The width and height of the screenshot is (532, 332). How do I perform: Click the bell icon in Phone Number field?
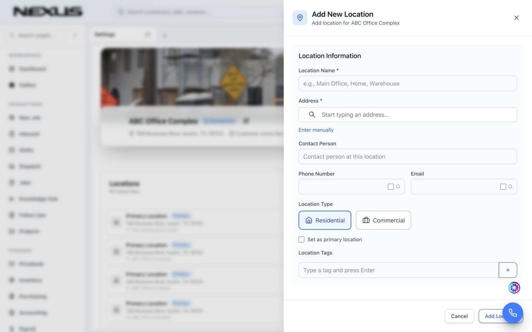[398, 187]
